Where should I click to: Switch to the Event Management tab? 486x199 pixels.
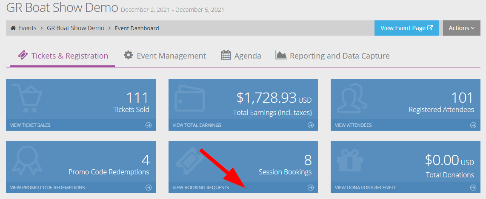coord(165,56)
